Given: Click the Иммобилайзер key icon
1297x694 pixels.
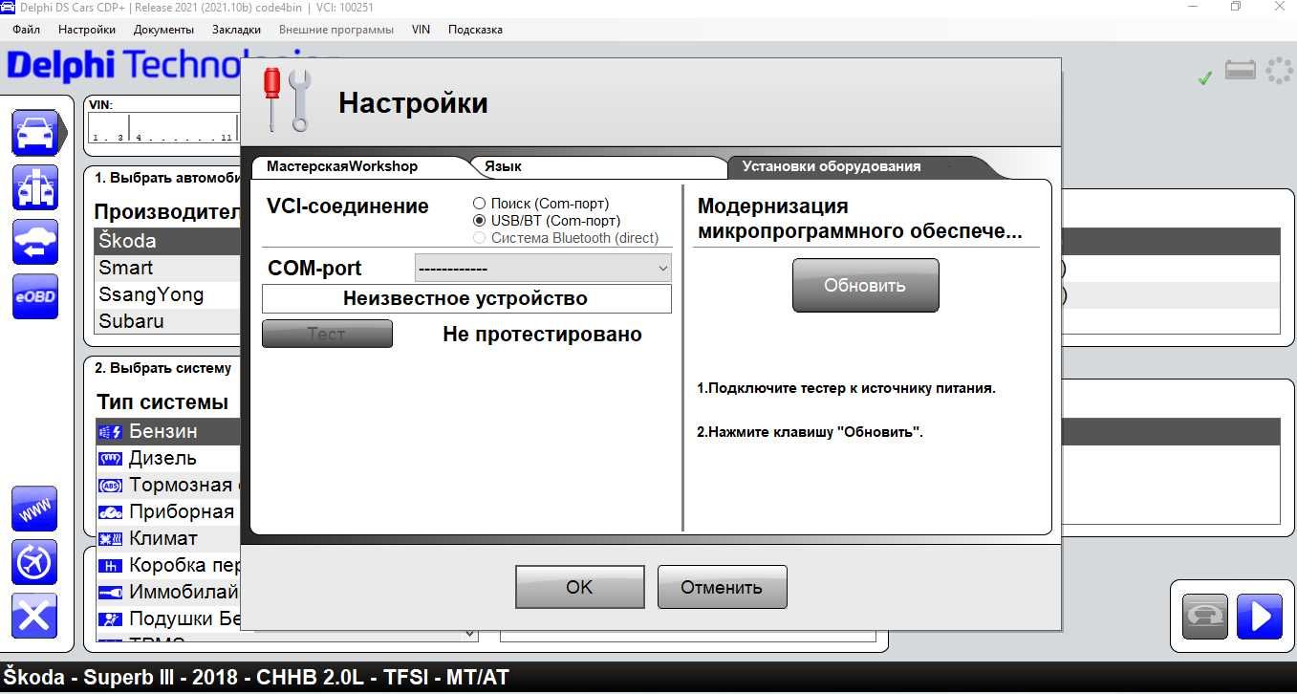Looking at the screenshot, I should coord(110,593).
